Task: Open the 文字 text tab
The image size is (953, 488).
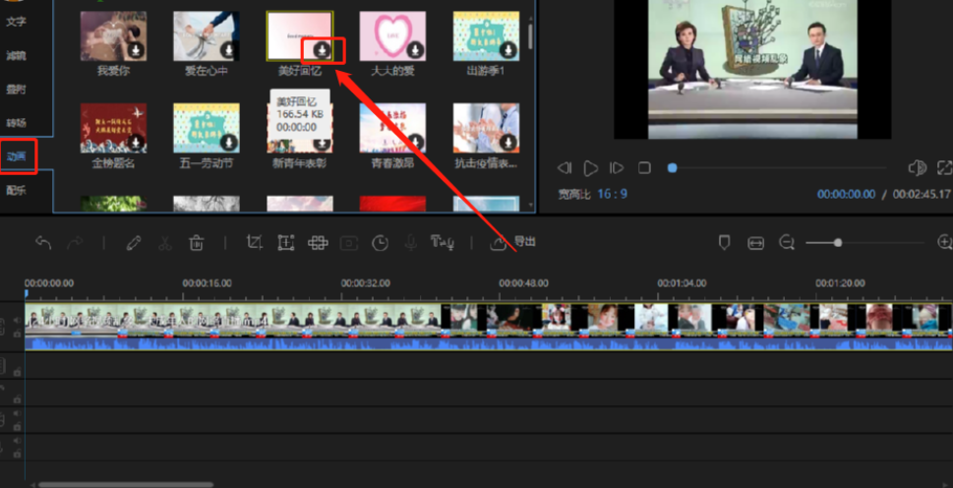Action: pyautogui.click(x=17, y=22)
